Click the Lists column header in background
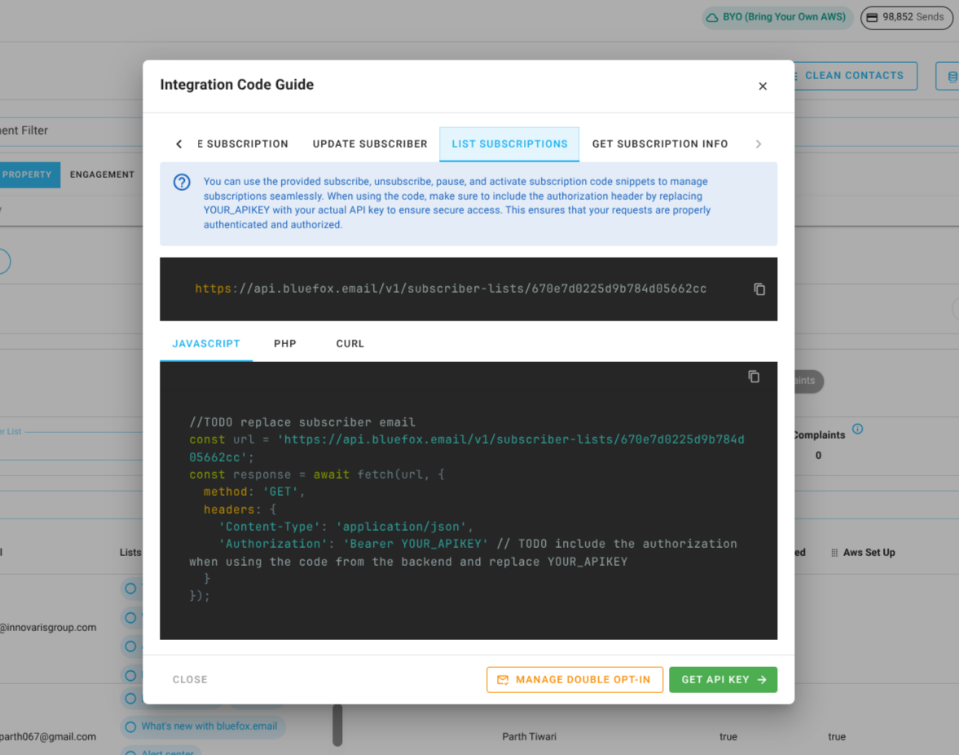The image size is (959, 755). 130,553
